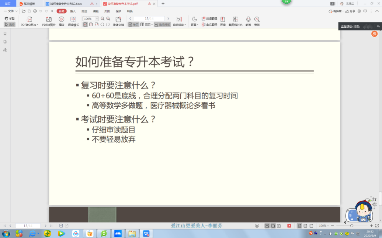The height and width of the screenshot is (238, 382).
Task: Click the 旋转文档 rotate document icon
Action: click(118, 21)
